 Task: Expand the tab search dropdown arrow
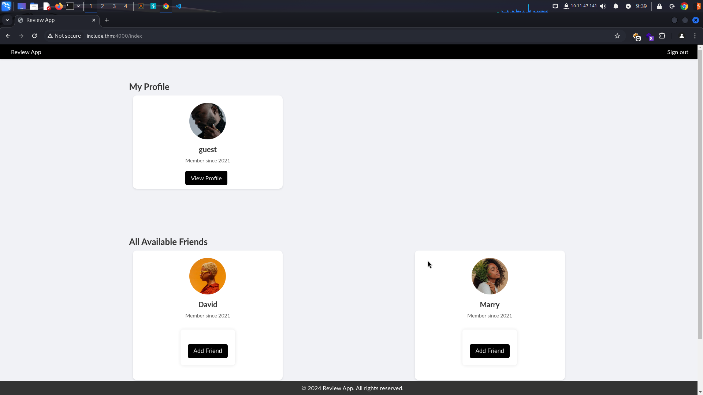[7, 20]
